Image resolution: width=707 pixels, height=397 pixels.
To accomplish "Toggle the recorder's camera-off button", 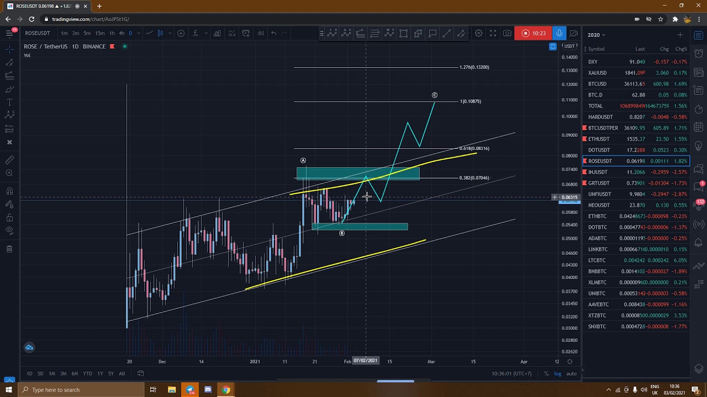I will 574,33.
